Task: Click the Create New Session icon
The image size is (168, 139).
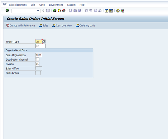Action: pos(106,11)
